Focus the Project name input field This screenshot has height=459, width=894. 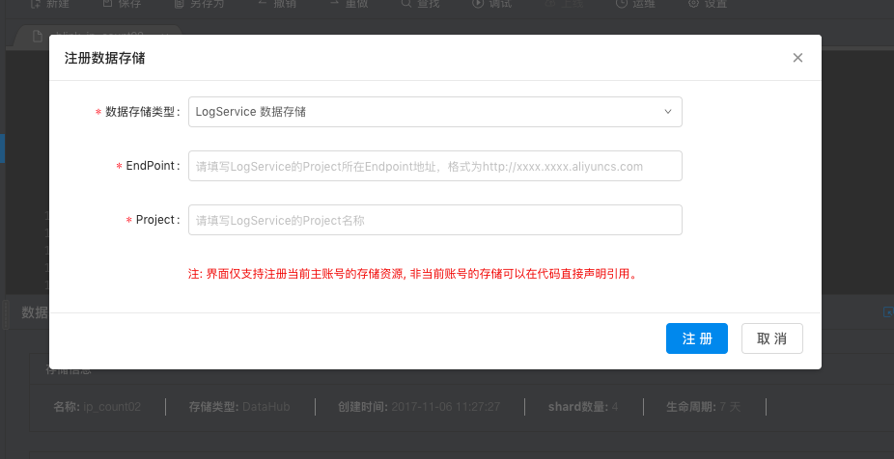[435, 220]
